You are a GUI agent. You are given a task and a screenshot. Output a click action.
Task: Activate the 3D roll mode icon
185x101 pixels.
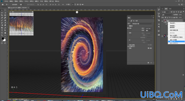[75, 4]
